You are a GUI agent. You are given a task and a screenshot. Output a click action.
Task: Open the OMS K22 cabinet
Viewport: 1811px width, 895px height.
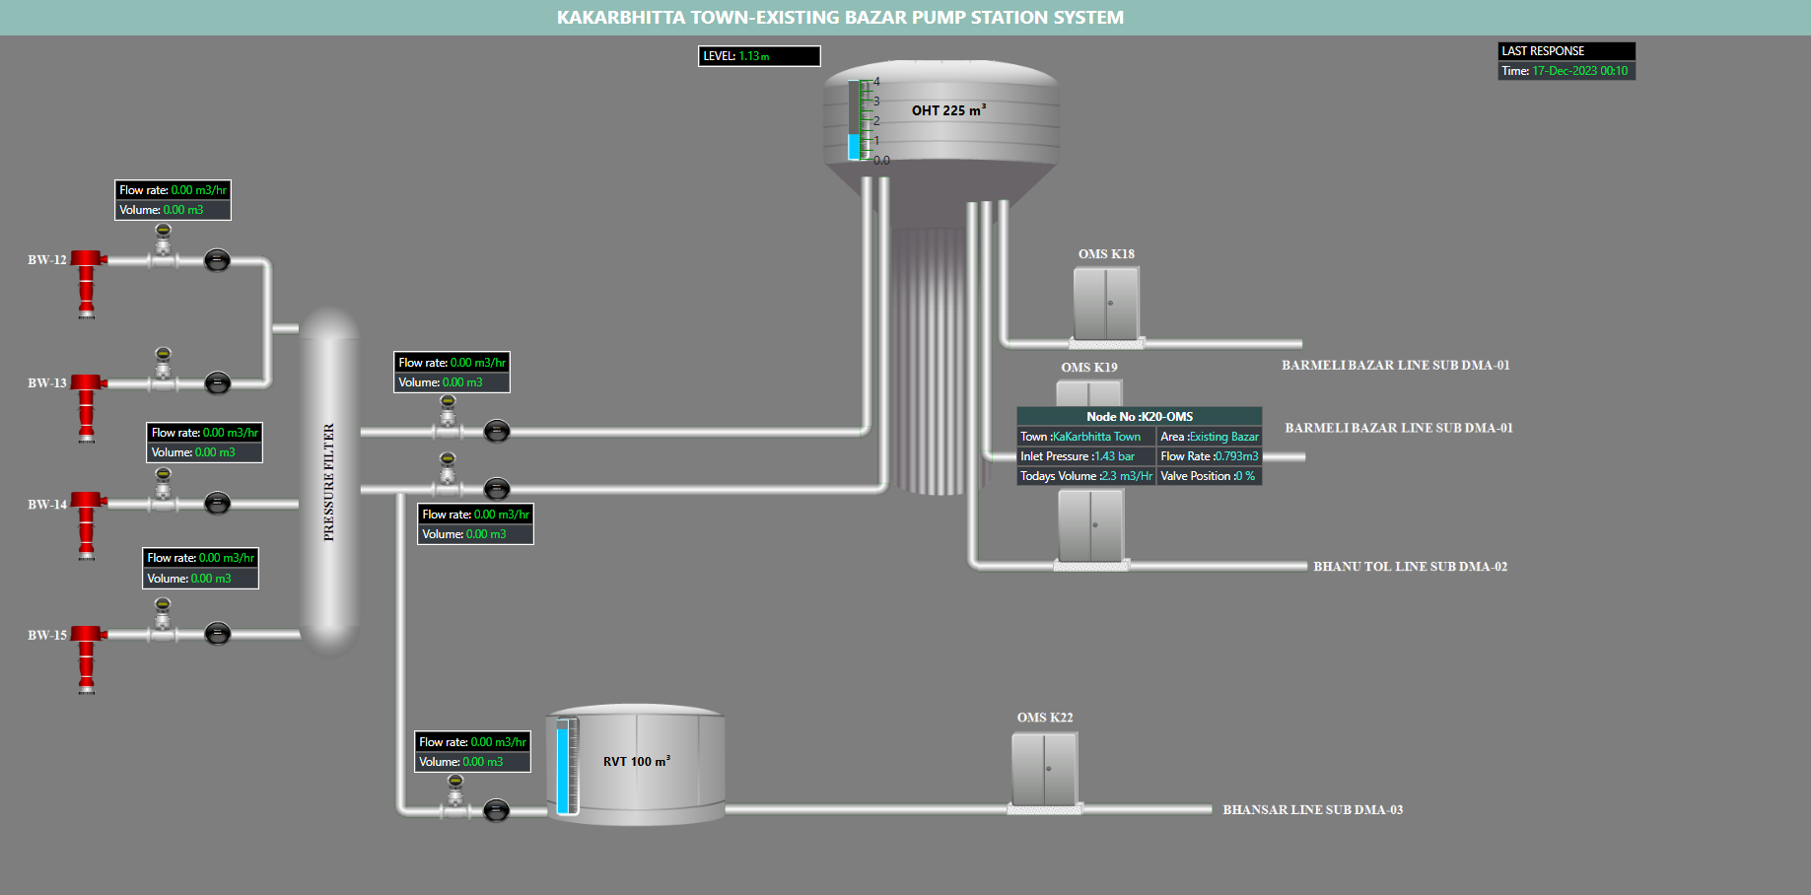(1044, 769)
